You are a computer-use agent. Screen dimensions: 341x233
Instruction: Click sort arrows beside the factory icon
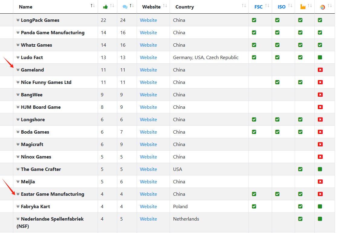[x=310, y=6]
